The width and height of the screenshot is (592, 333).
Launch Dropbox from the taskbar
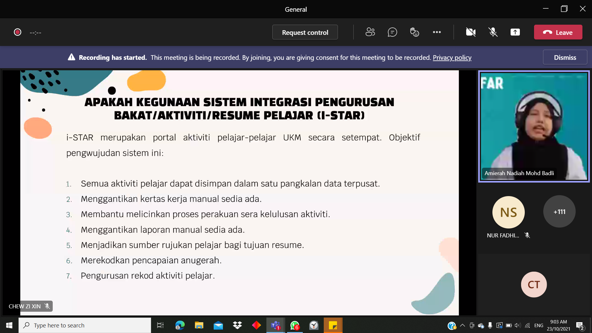point(237,325)
